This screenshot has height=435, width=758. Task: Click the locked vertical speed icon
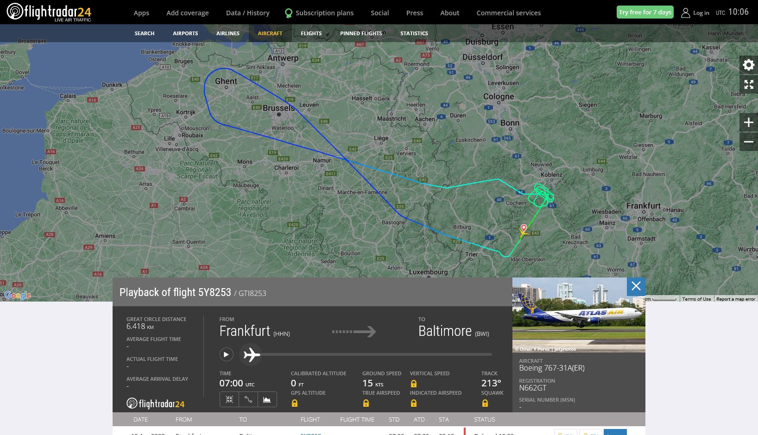(414, 384)
